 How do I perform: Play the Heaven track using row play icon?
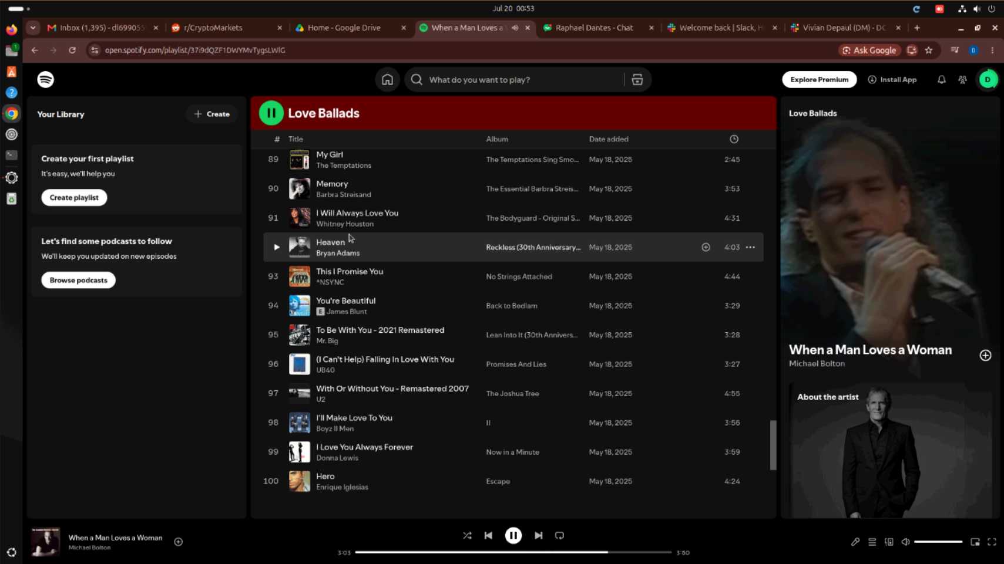276,247
